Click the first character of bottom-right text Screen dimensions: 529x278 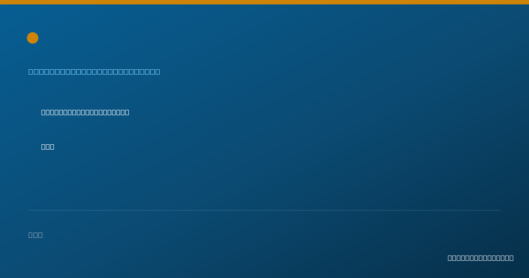click(450, 258)
